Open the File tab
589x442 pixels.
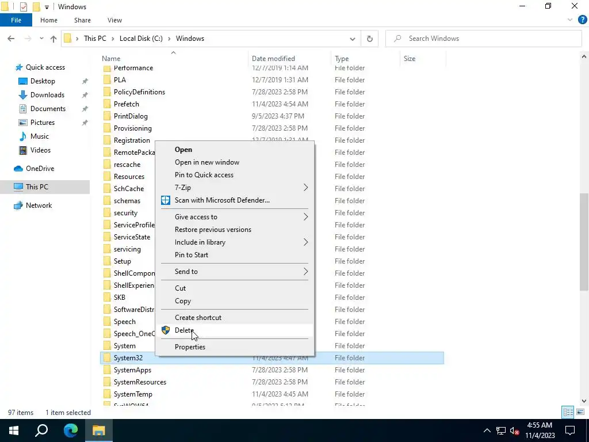[x=16, y=20]
